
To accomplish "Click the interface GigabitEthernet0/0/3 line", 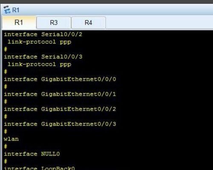I will pos(60,124).
